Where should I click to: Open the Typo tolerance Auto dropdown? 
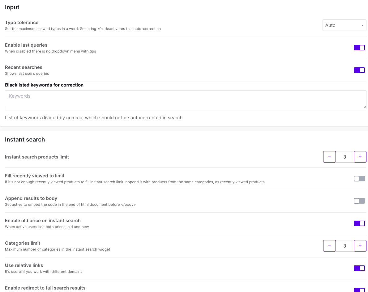click(x=344, y=25)
